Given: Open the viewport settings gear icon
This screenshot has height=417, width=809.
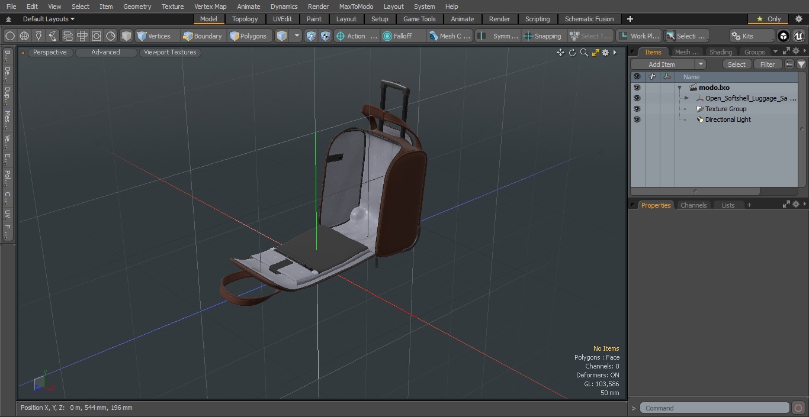Looking at the screenshot, I should (605, 53).
